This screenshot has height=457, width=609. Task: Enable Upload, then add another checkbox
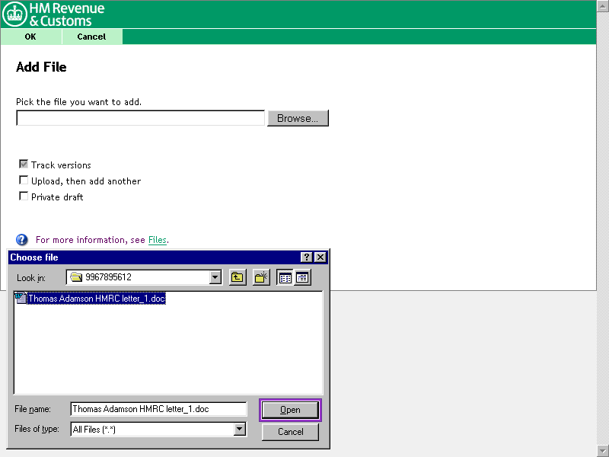pos(24,181)
